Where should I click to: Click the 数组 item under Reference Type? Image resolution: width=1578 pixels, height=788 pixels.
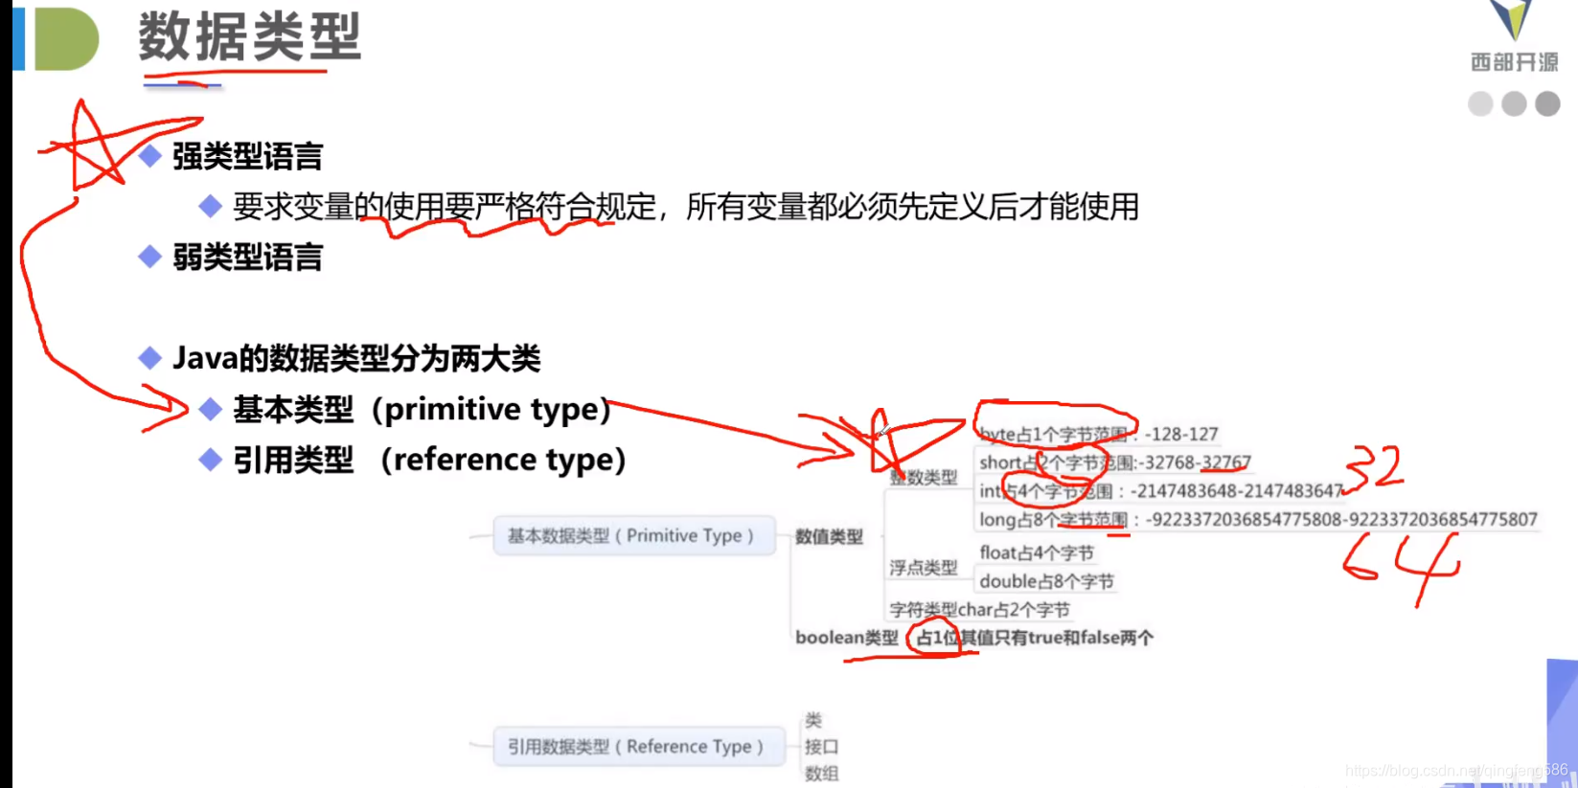coord(822,773)
